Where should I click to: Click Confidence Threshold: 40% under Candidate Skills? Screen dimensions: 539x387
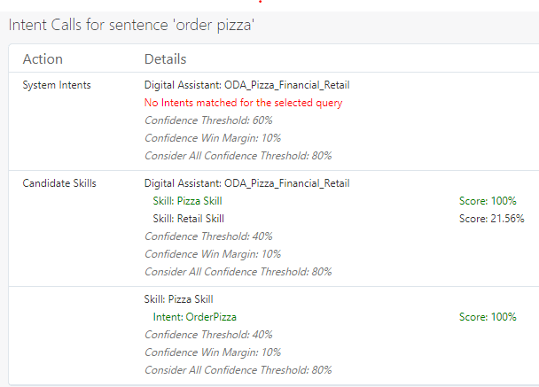208,236
